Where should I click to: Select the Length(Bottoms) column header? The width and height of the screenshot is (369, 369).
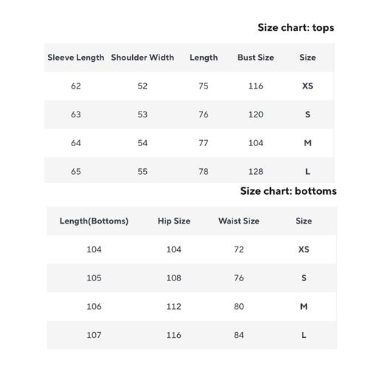[94, 221]
